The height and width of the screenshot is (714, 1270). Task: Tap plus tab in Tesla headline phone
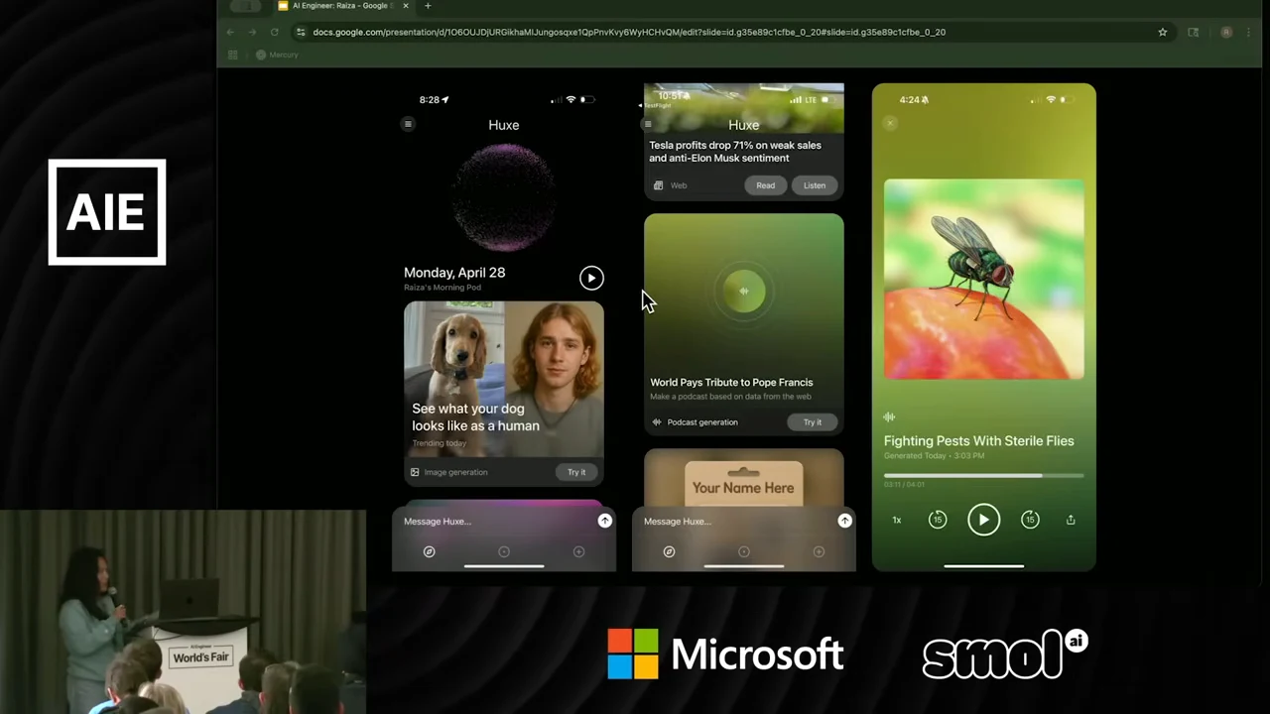(819, 551)
